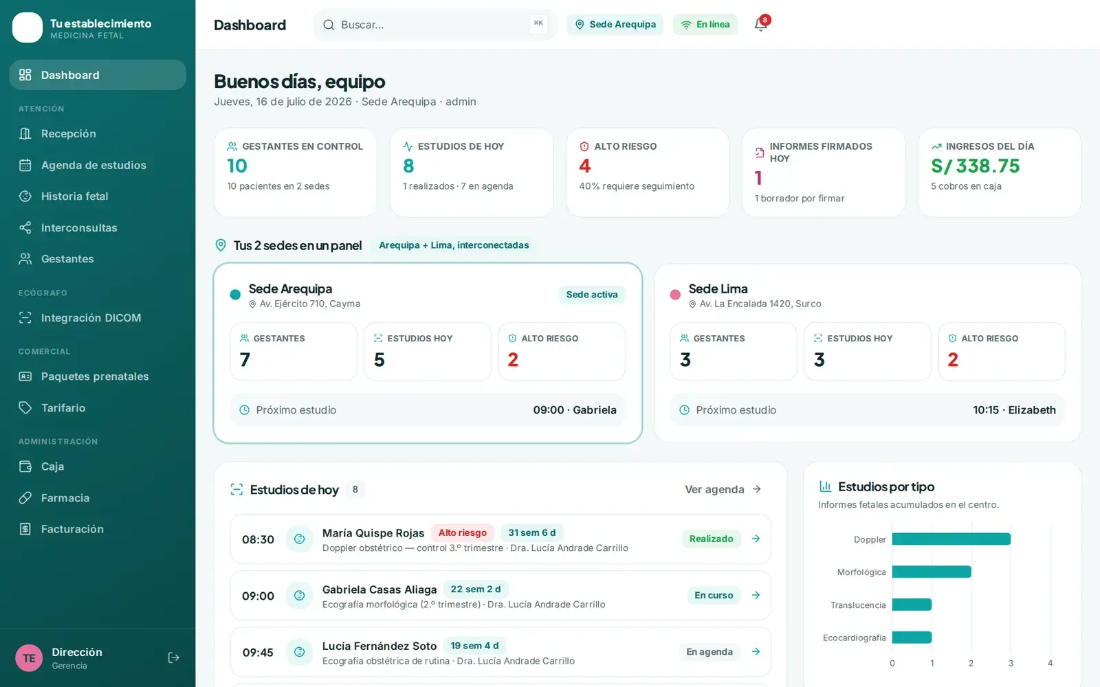Click the Farmacia pill icon
1100x687 pixels.
point(25,497)
